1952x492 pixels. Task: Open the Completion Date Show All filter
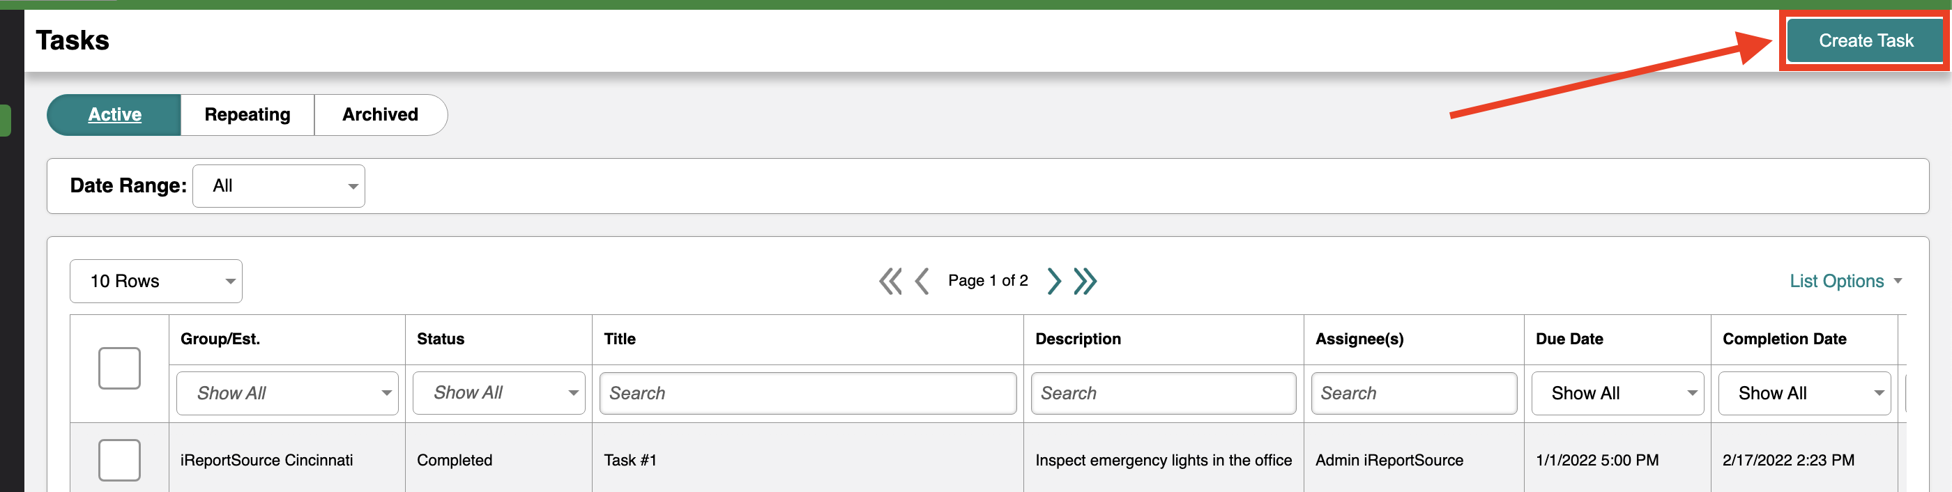1804,393
